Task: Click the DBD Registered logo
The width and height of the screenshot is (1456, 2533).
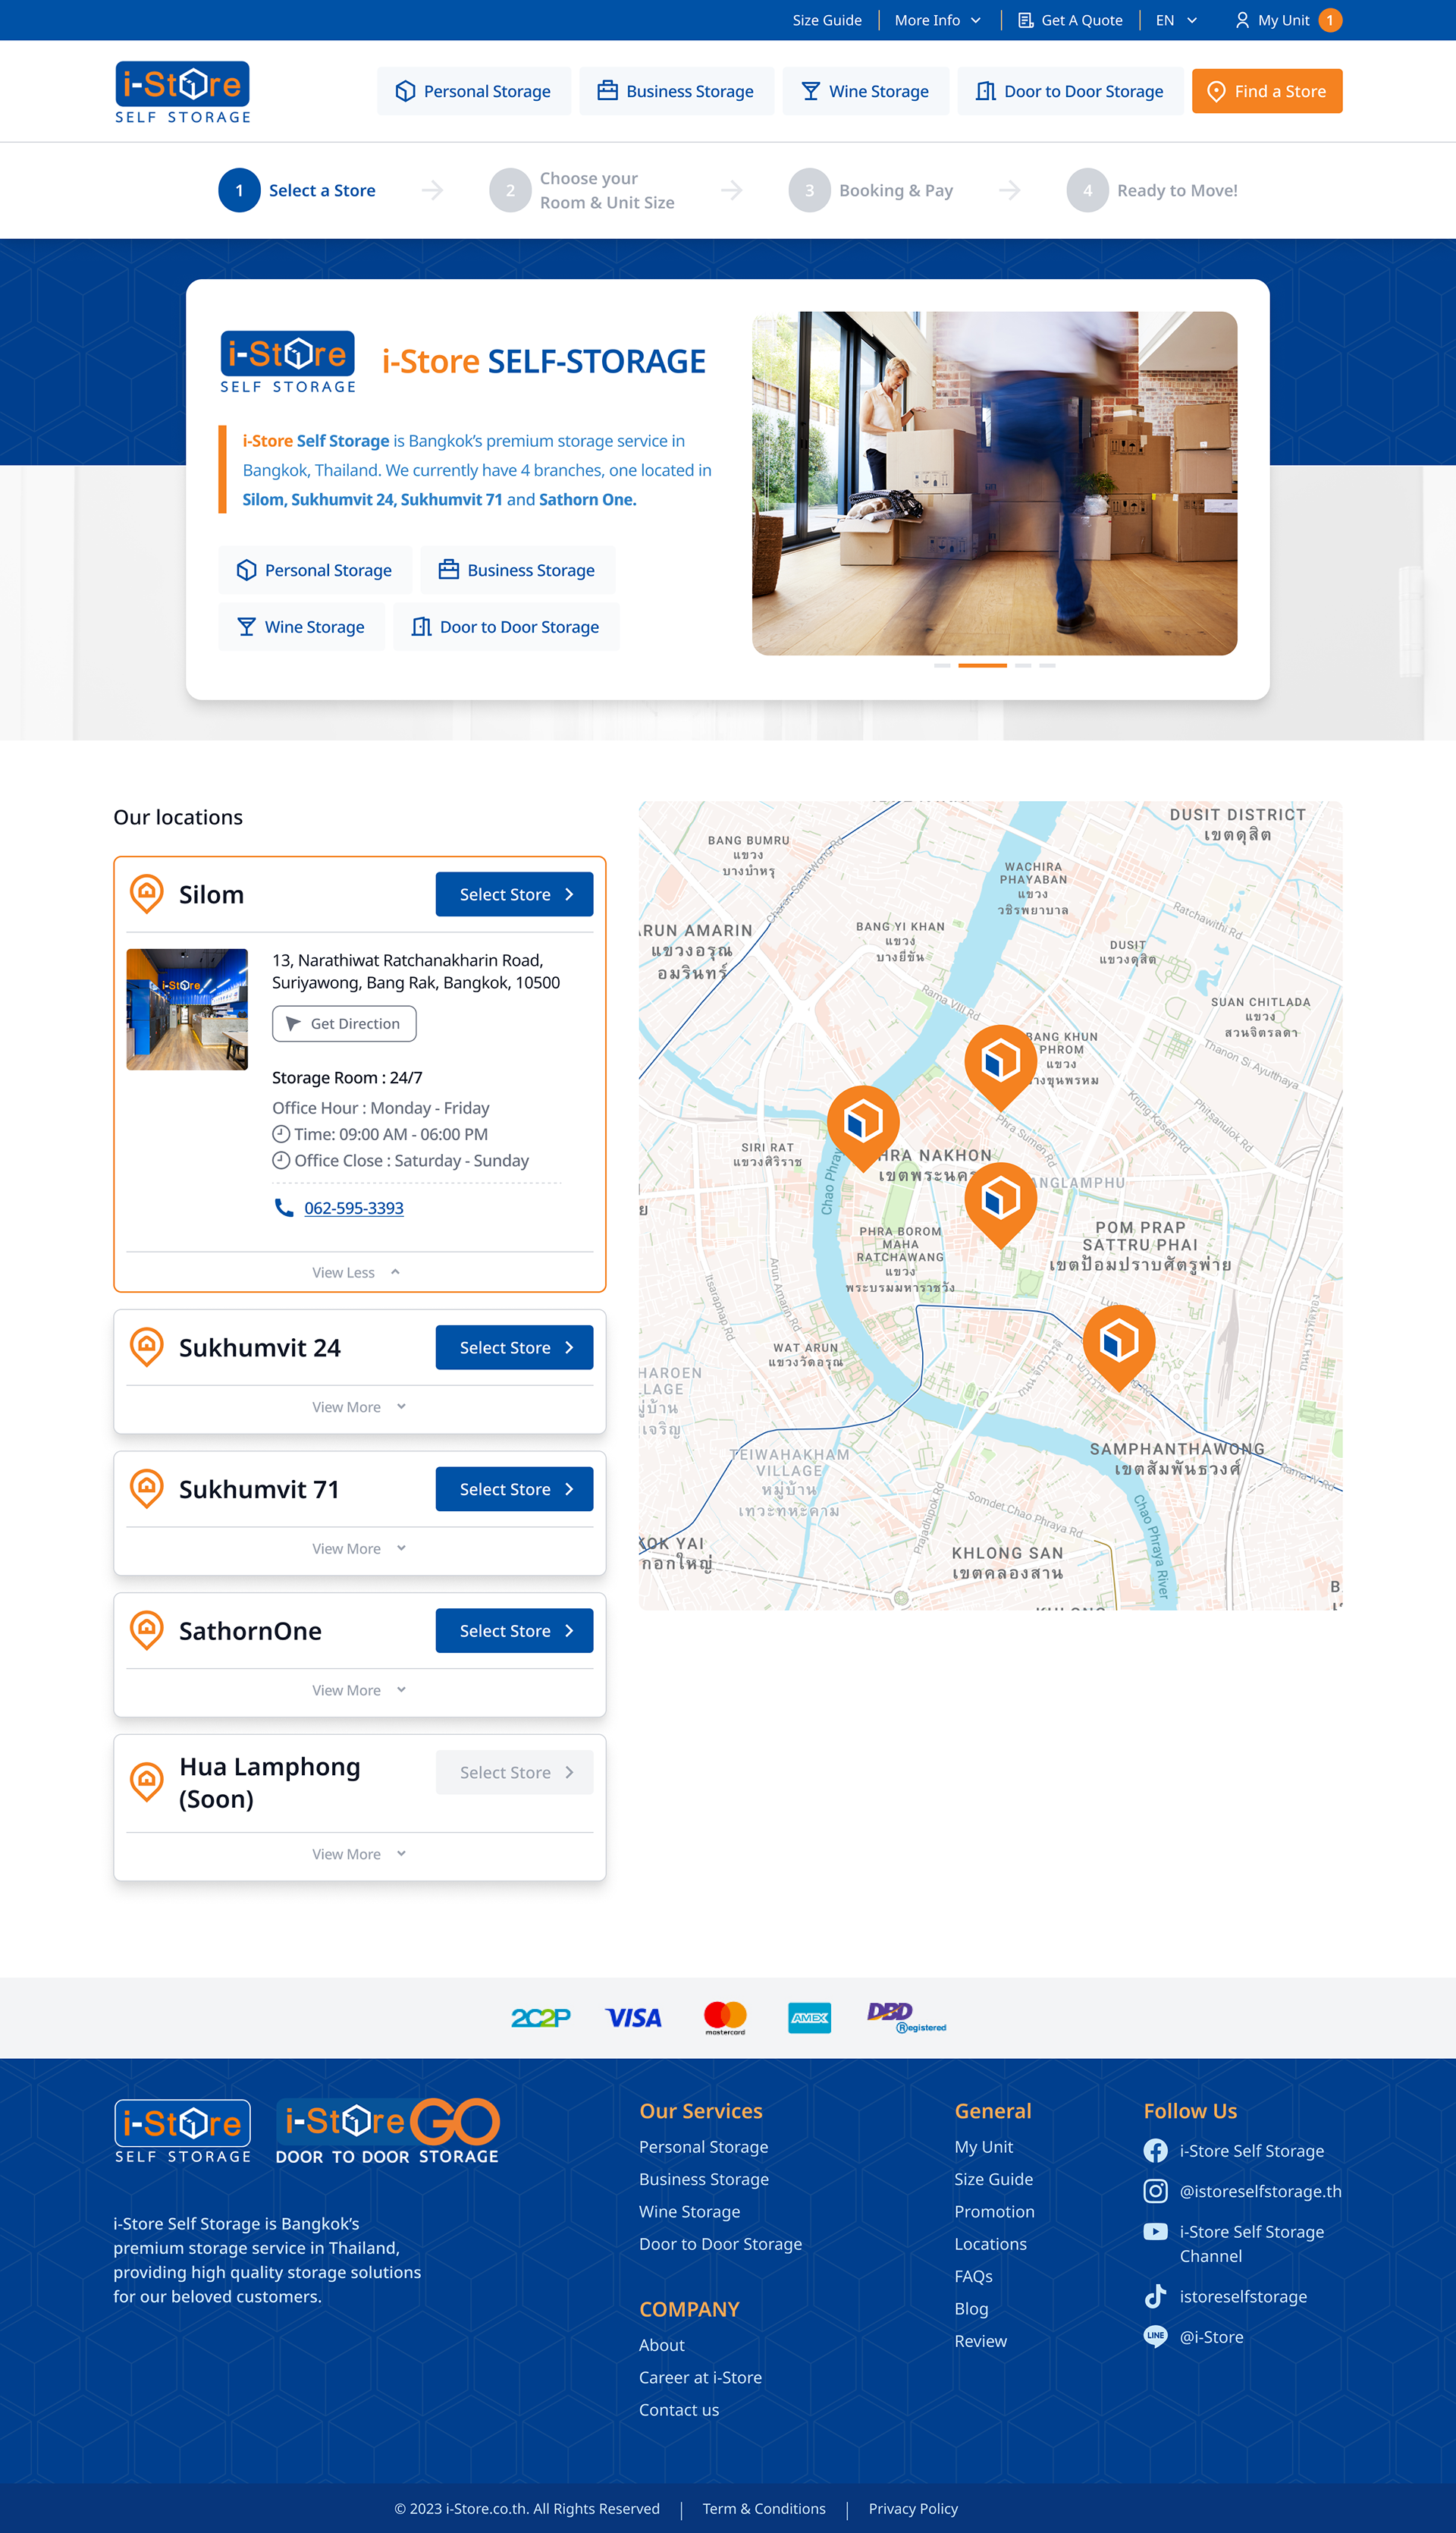Action: (x=906, y=2018)
